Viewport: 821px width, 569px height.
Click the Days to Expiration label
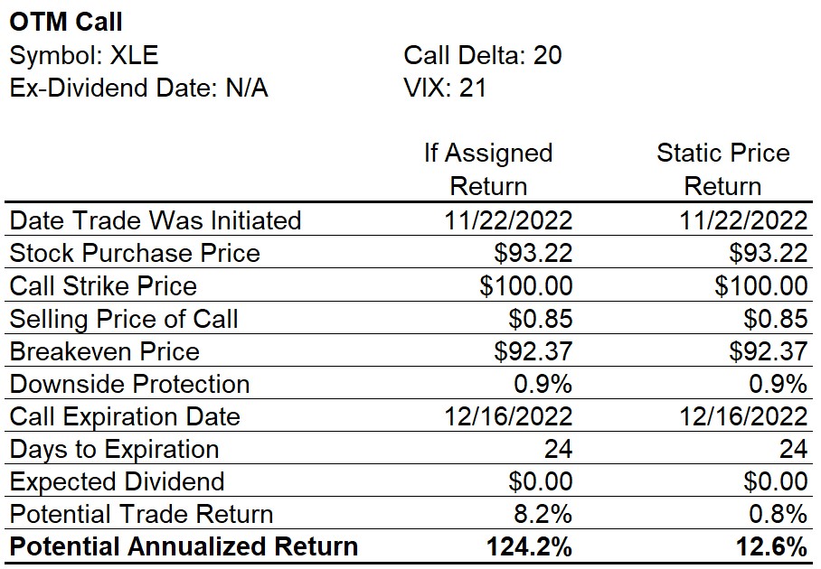[114, 450]
